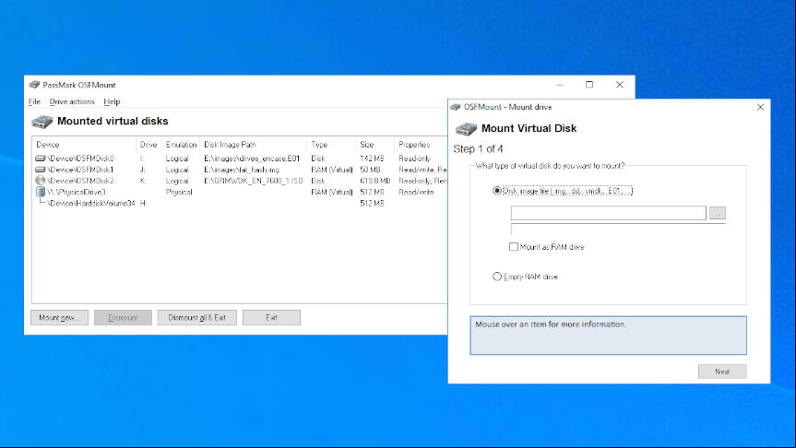Select the Empty RAM drive option

tap(497, 277)
